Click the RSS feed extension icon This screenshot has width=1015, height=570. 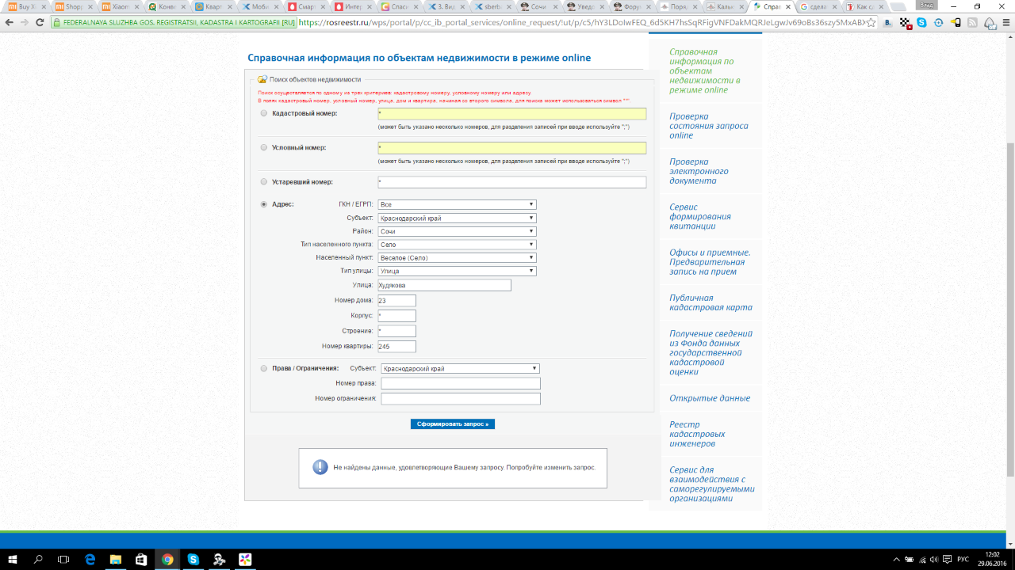(x=972, y=22)
